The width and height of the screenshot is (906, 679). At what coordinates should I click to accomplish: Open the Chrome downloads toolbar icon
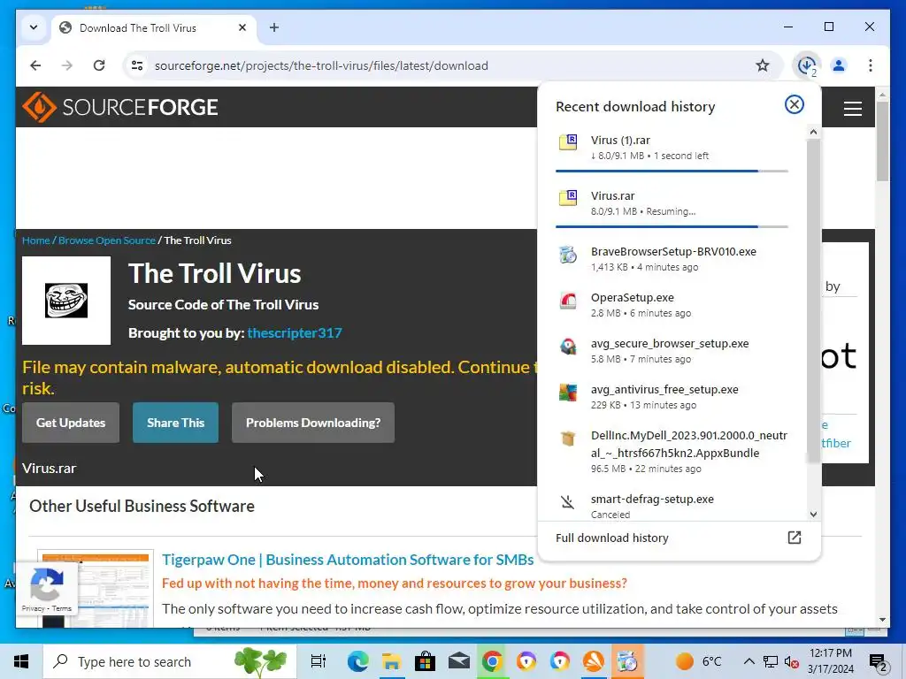point(807,65)
